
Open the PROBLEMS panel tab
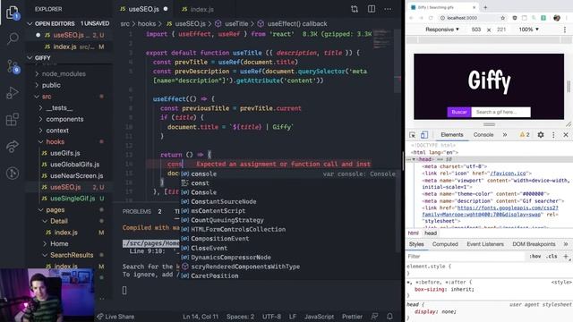point(137,212)
